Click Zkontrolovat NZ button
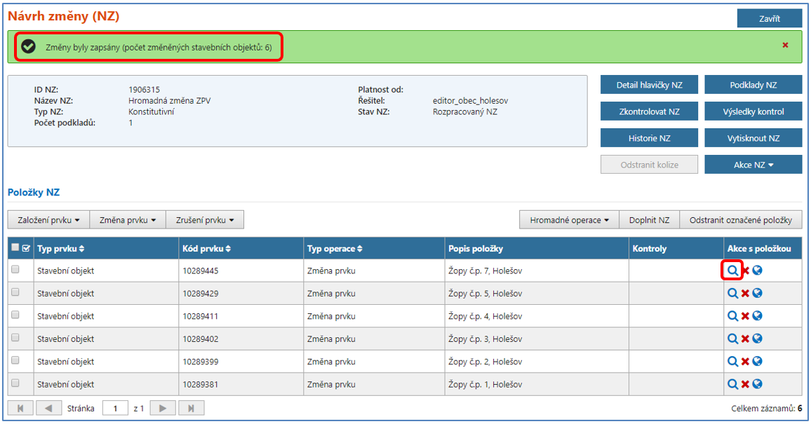This screenshot has height=424, width=811. click(648, 111)
